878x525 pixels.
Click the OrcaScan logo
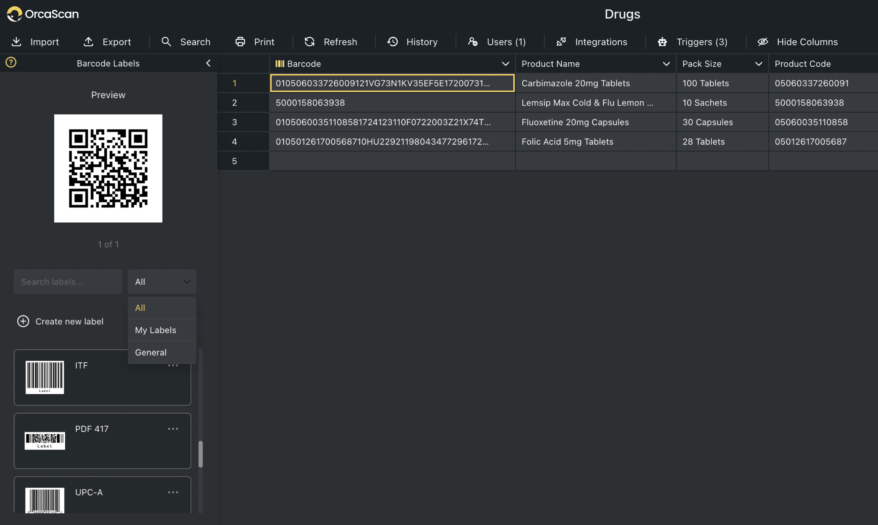coord(43,14)
